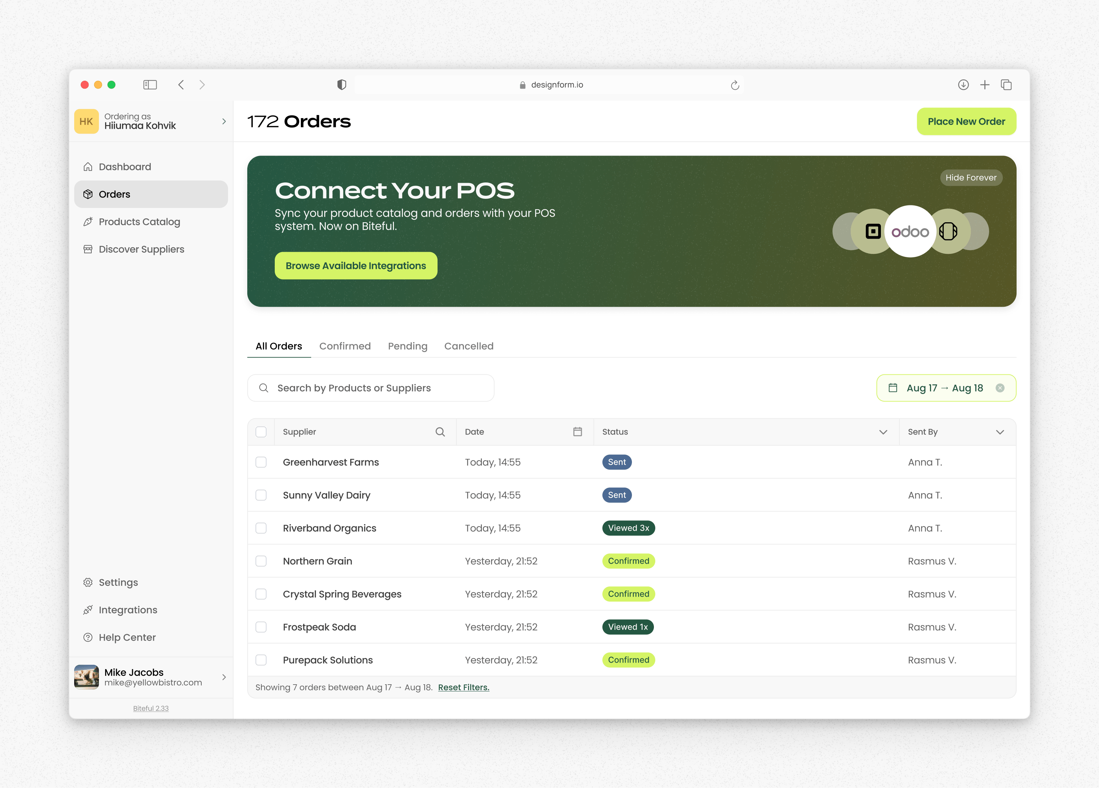Expand the Mike Jacobs account chevron
This screenshot has width=1099, height=788.
coord(224,677)
